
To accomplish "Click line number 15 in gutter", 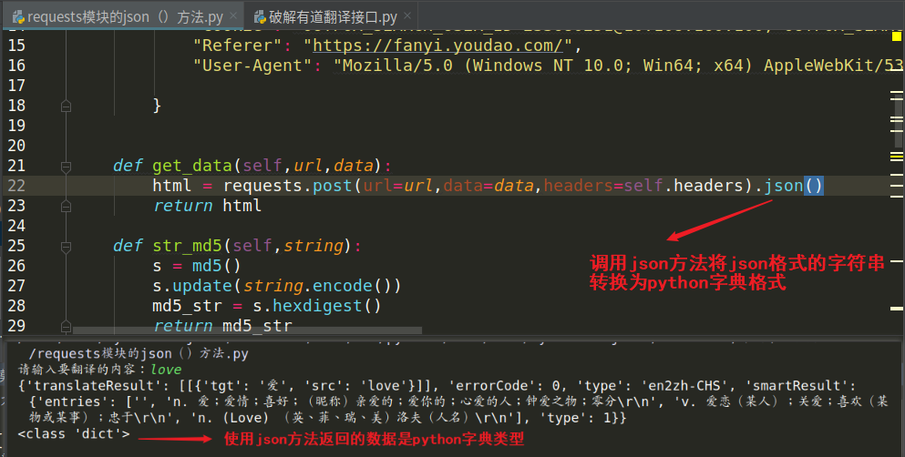I will tap(16, 46).
